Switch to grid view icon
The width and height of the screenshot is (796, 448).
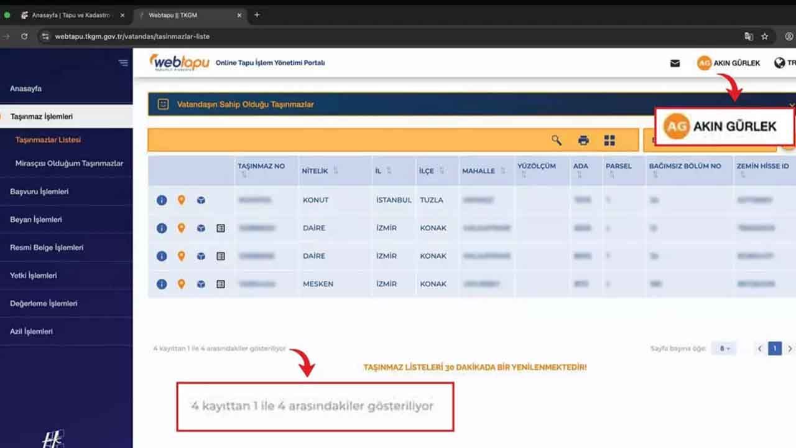click(x=609, y=141)
